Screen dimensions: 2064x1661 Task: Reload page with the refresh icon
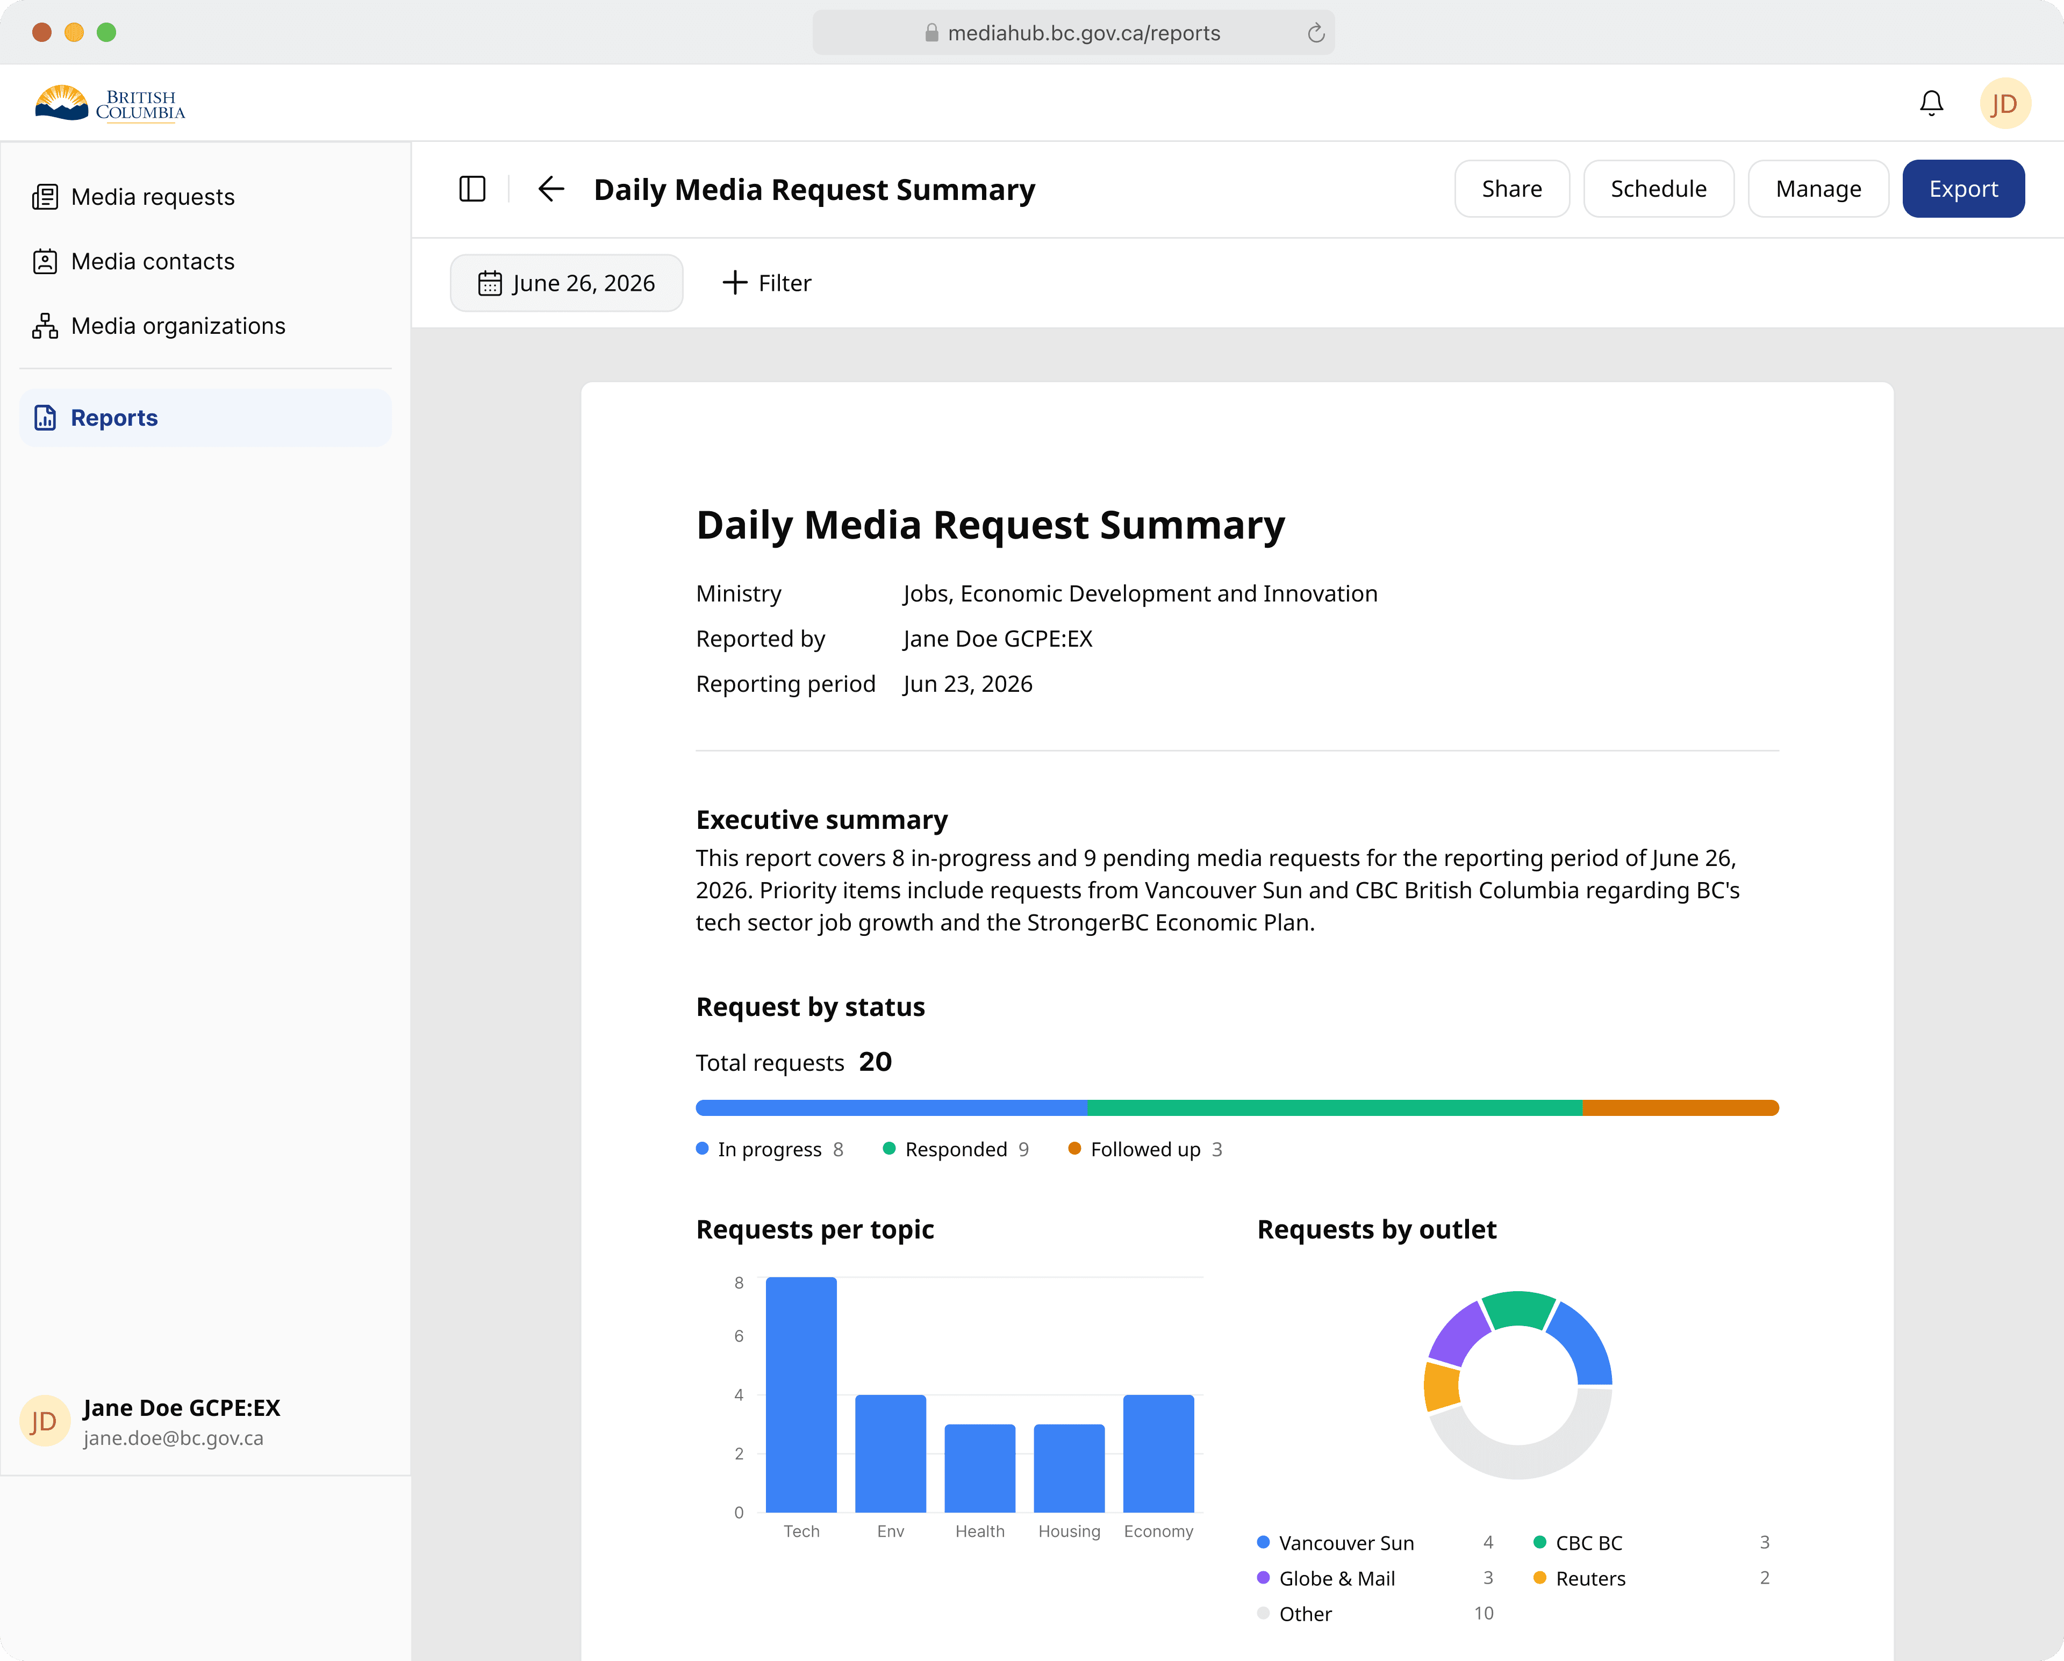tap(1315, 33)
